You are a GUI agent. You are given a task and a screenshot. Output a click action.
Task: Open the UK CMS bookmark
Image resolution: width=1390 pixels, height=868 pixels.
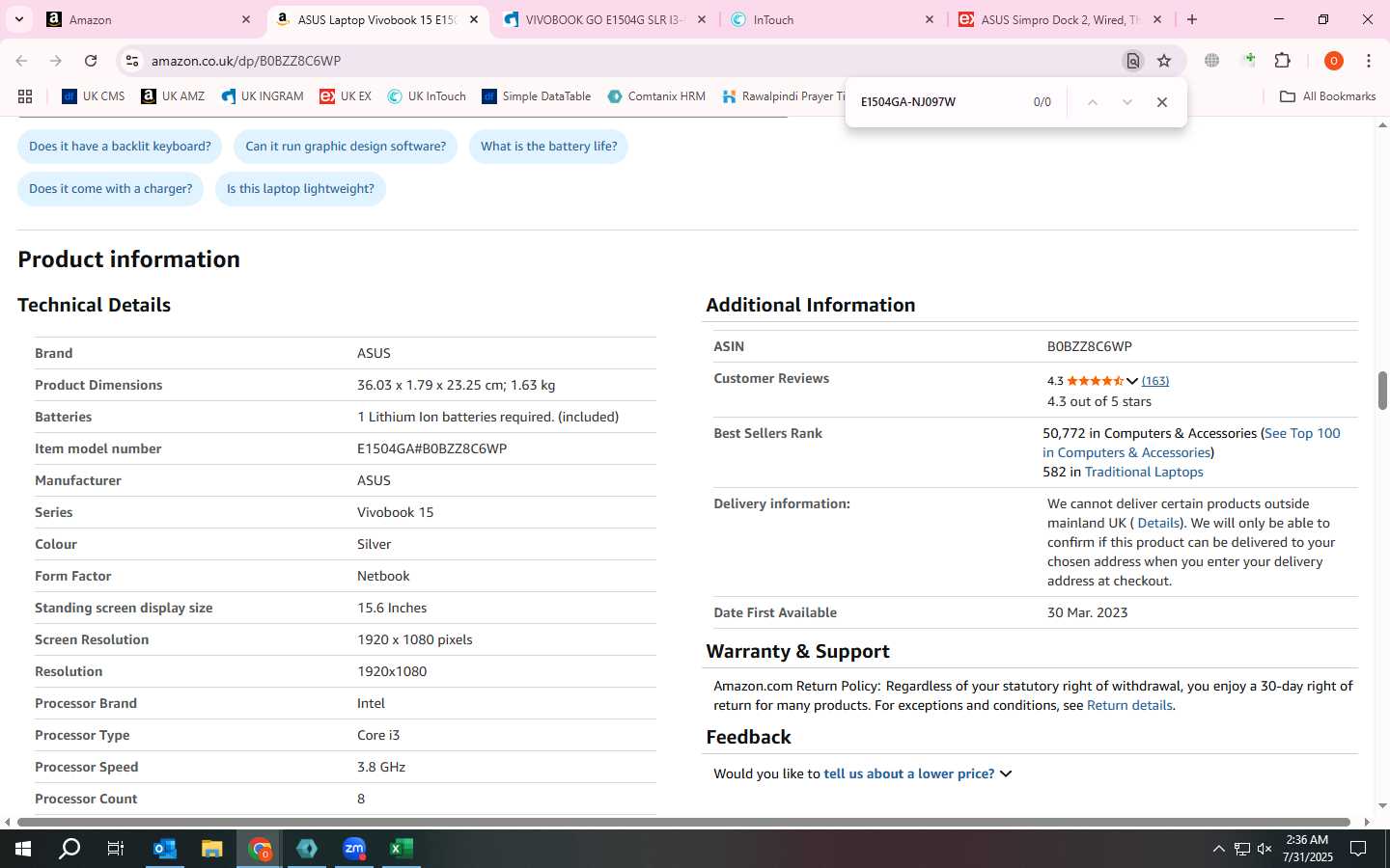(x=94, y=96)
